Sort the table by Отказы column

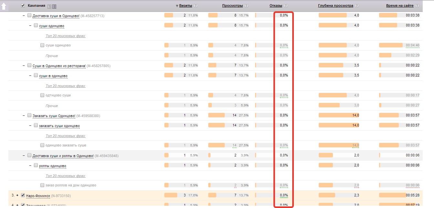[x=276, y=6]
